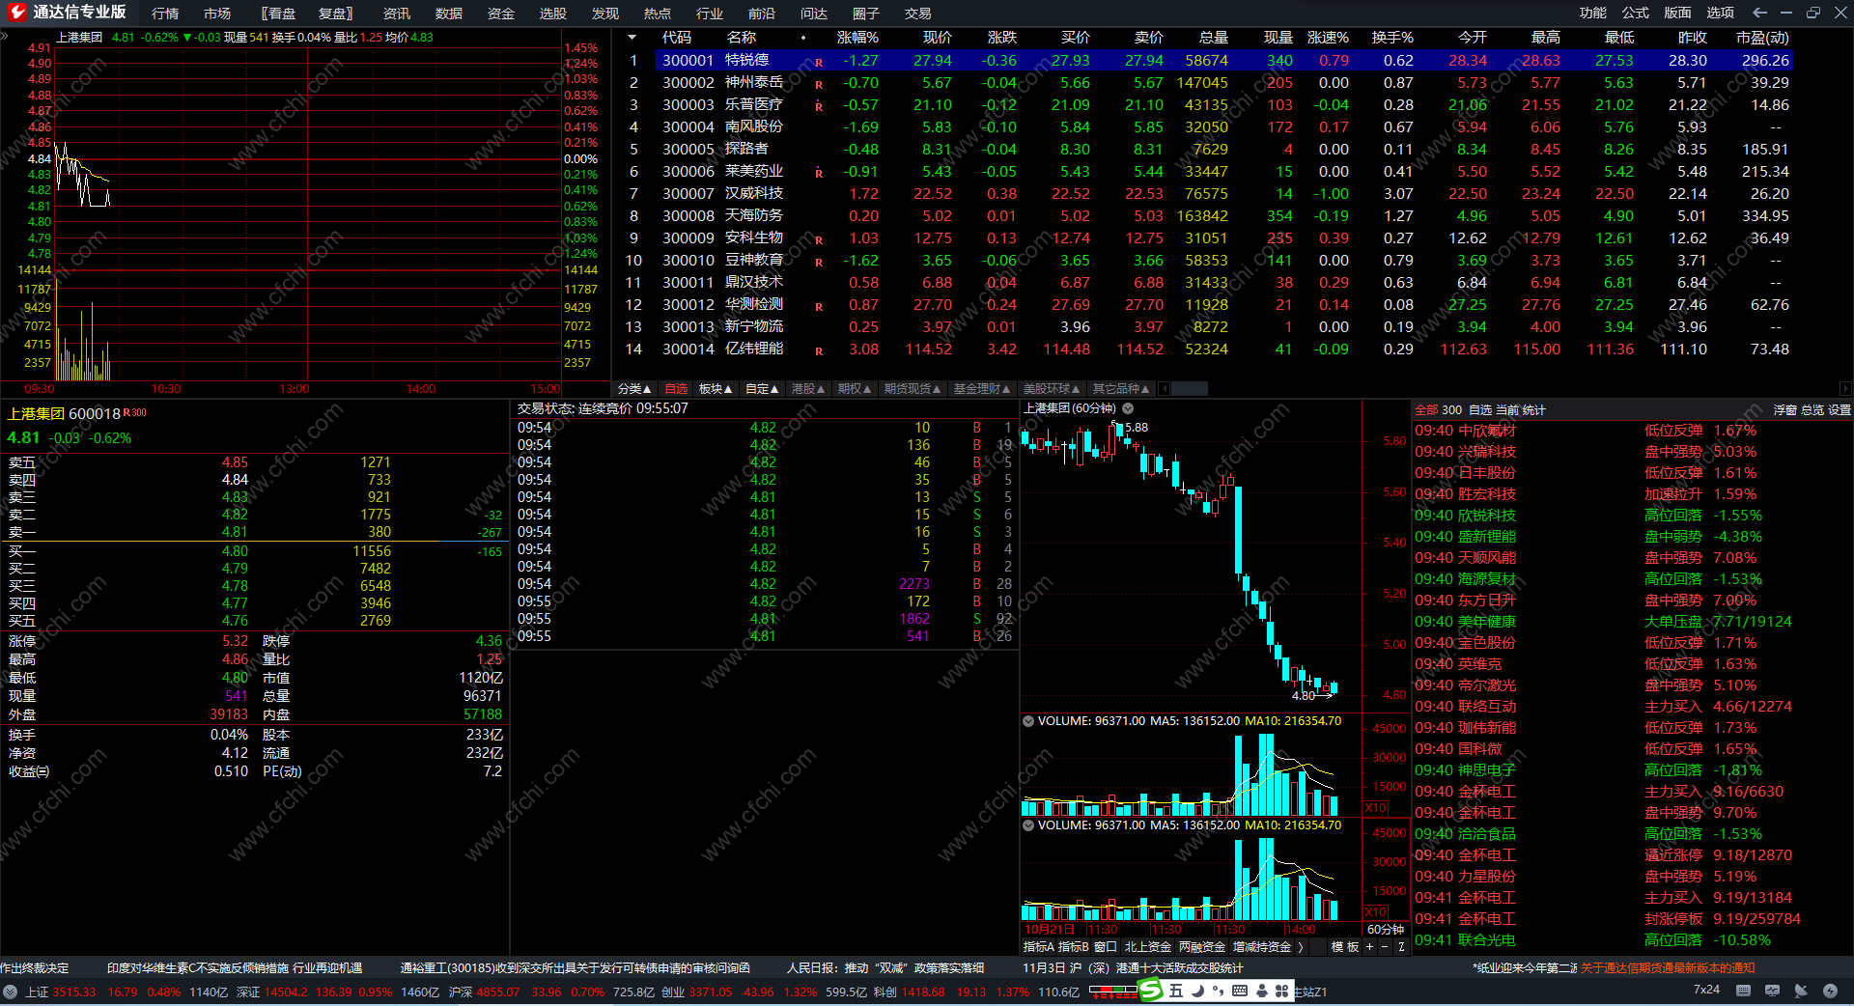Screen dimensions: 1854x1006
Task: Open the 上港集团(60分钟) chart period dropdown
Action: (x=1128, y=408)
